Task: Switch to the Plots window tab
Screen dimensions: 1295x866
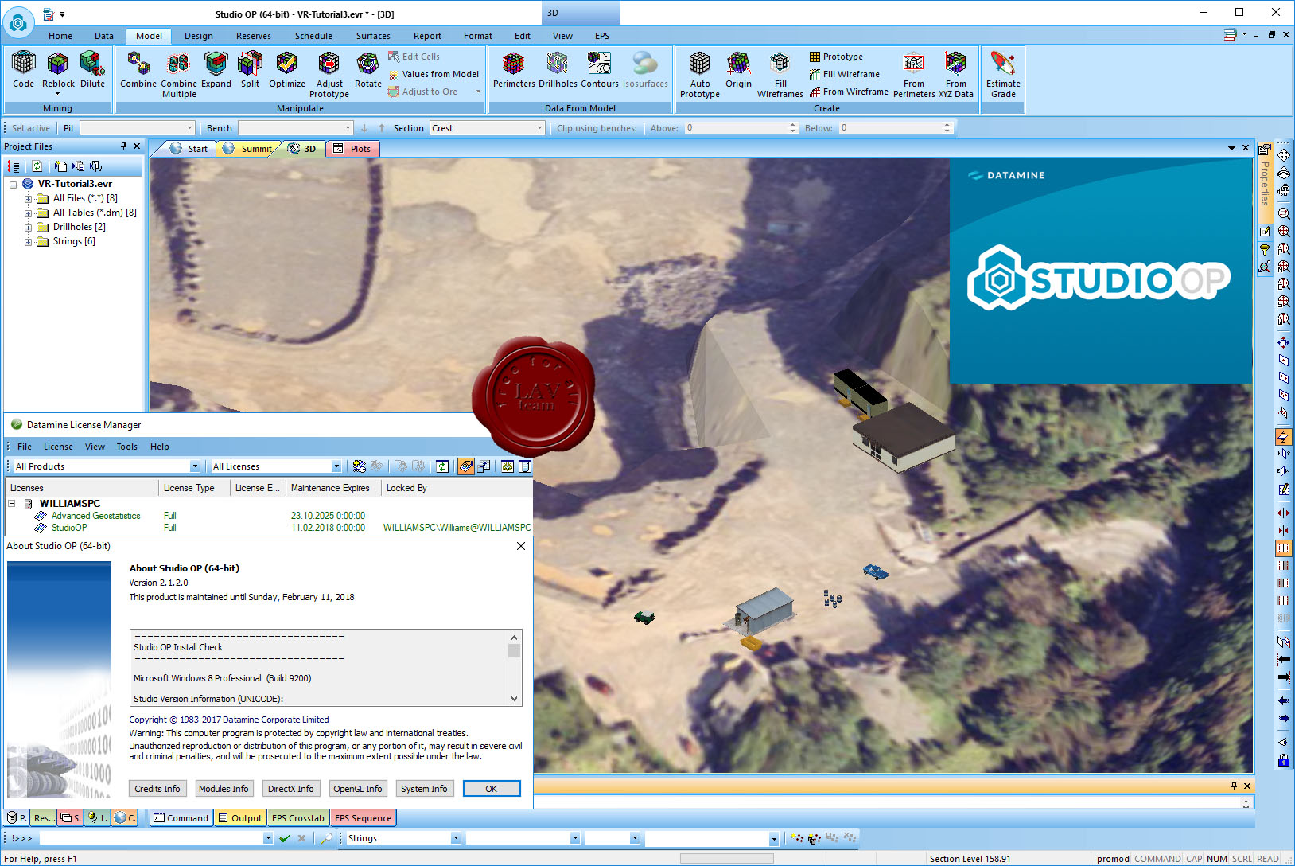Action: [352, 149]
